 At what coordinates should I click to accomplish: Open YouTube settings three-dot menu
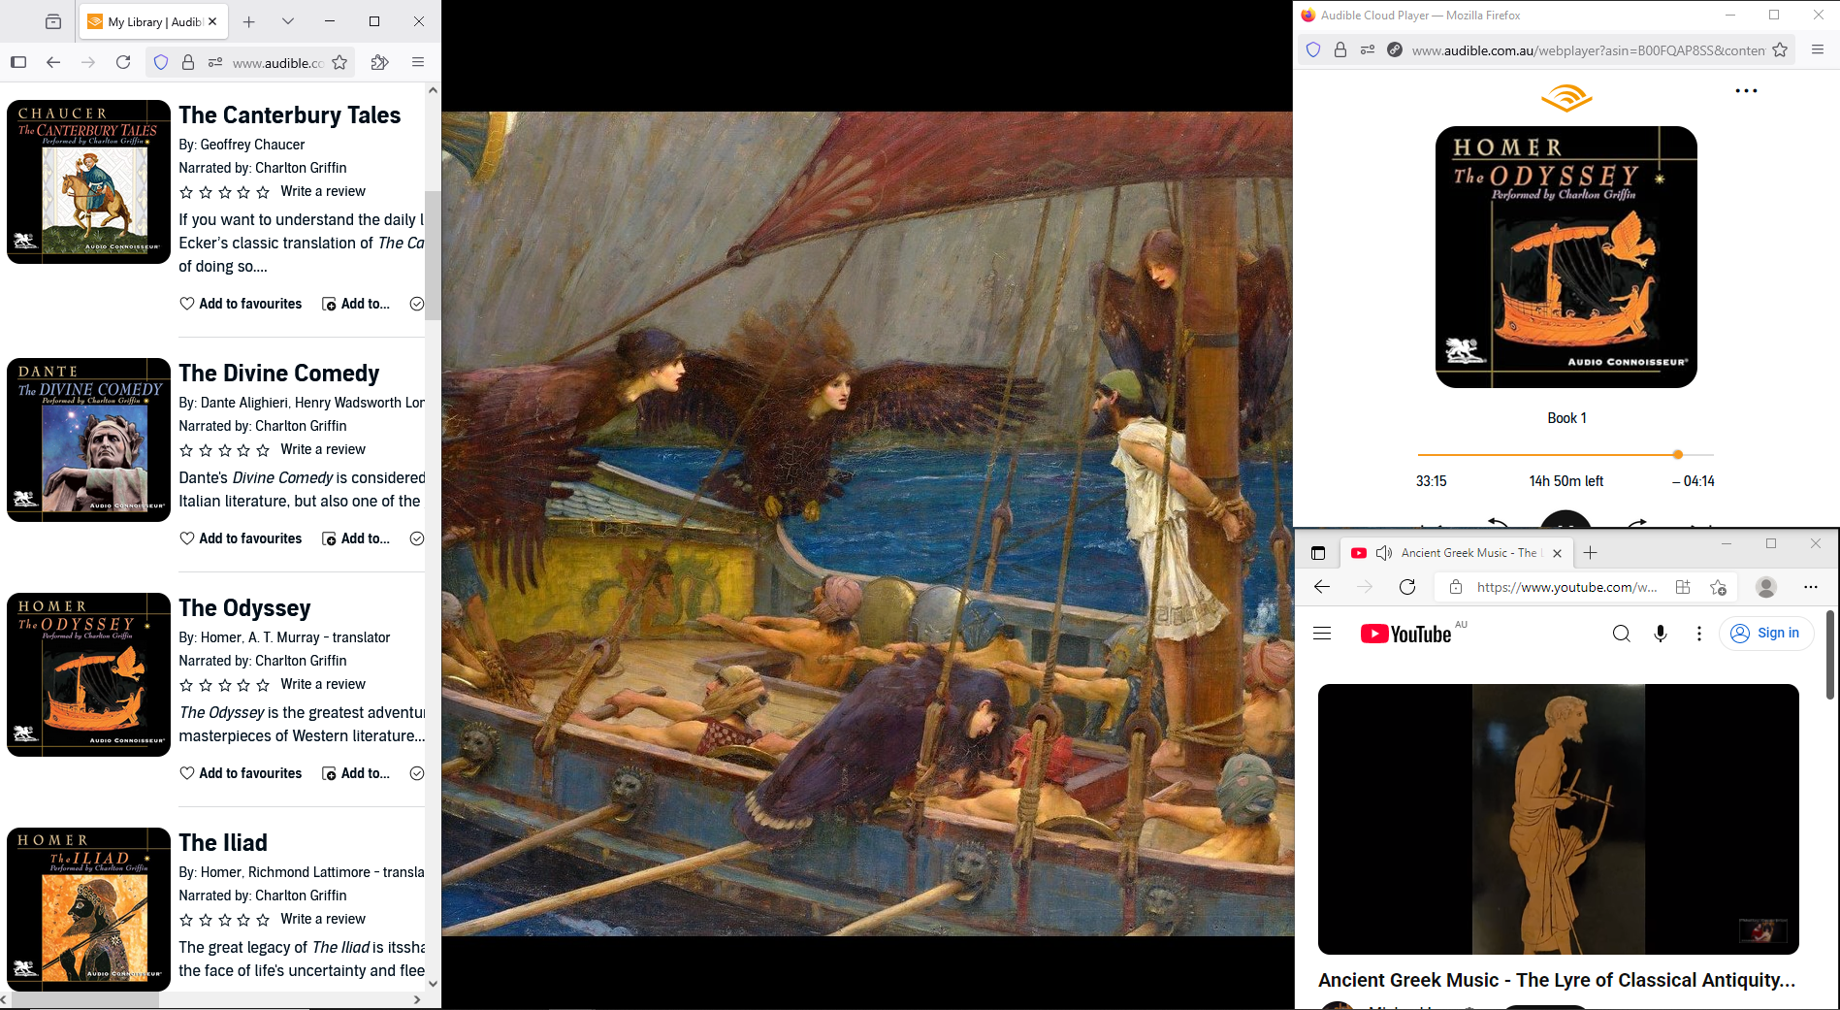[1698, 634]
